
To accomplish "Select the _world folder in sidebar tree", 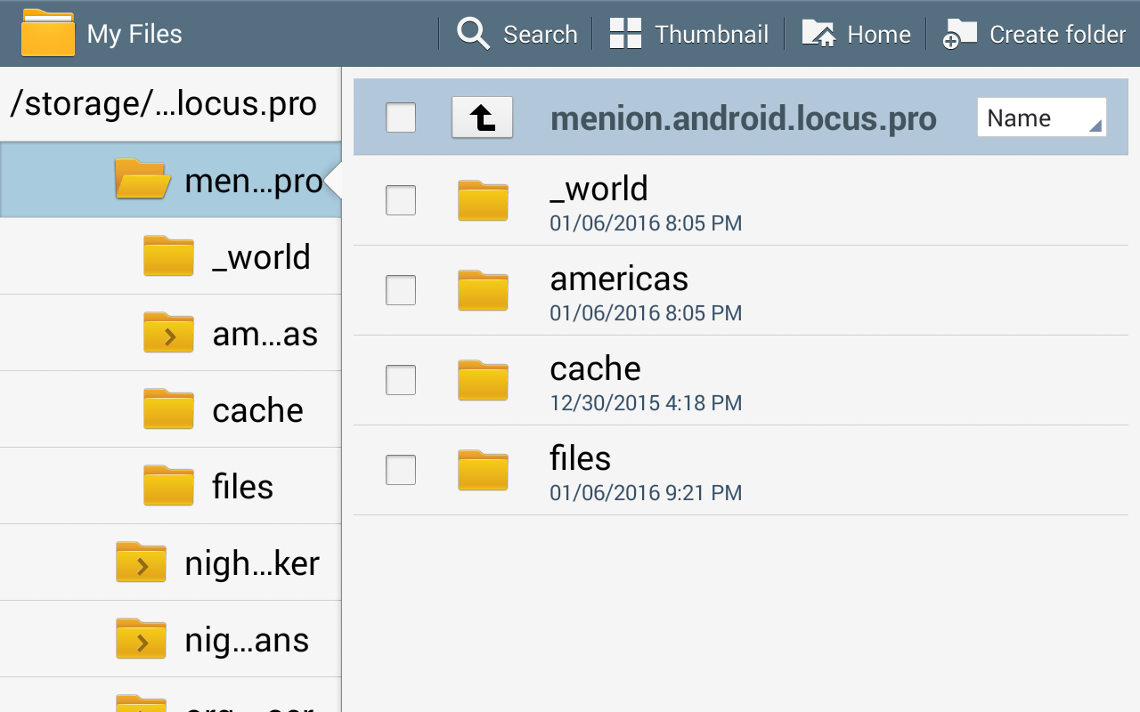I will tap(260, 257).
